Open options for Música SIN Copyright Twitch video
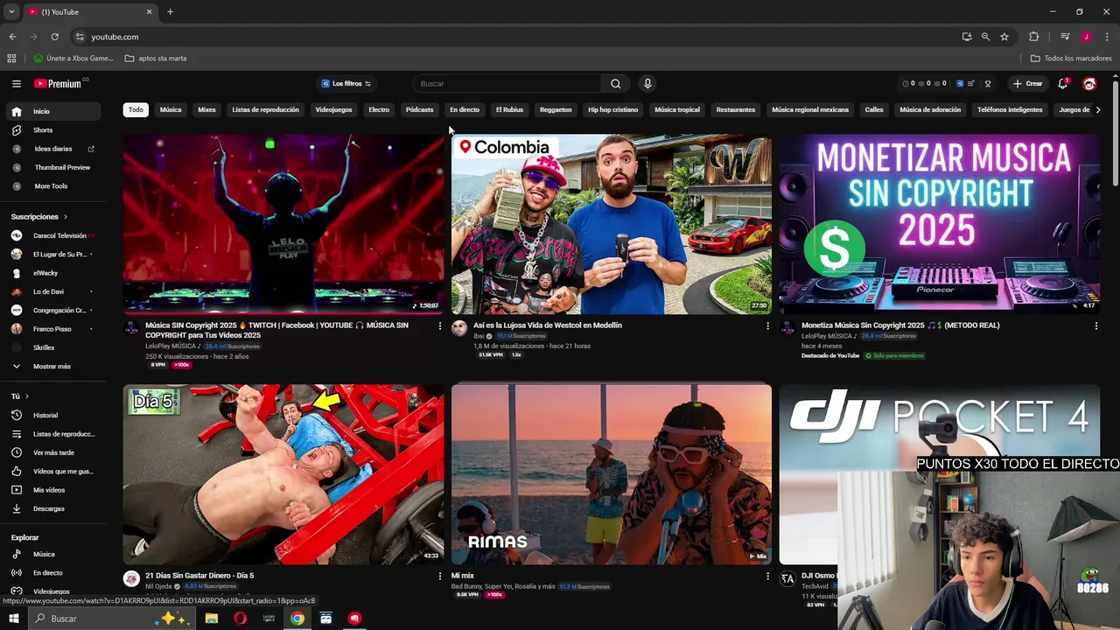Viewport: 1120px width, 630px height. pyautogui.click(x=439, y=325)
